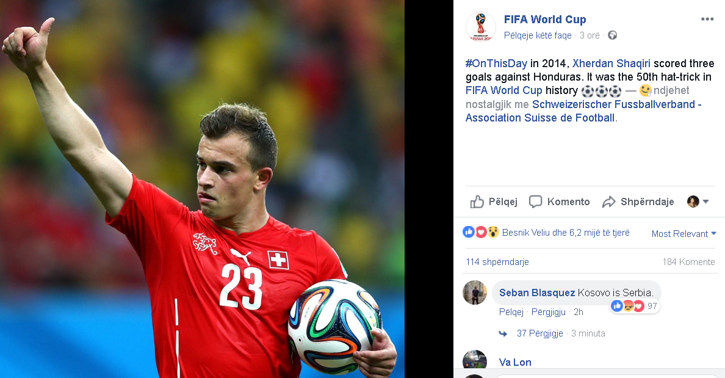The width and height of the screenshot is (725, 378).
Task: Click the Shpërndaje share arrow icon
Action: [609, 202]
